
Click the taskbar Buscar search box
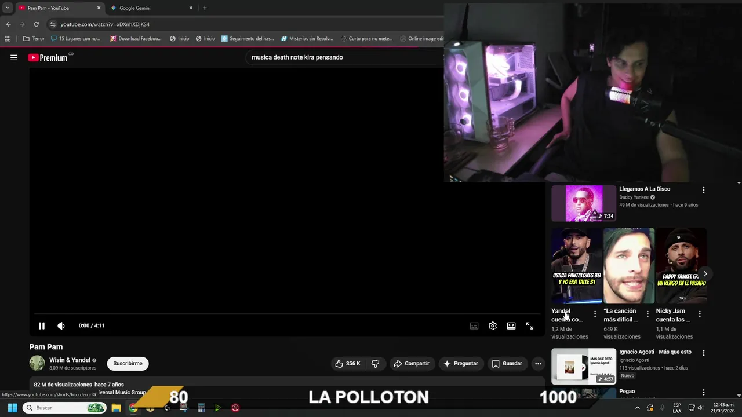point(65,408)
